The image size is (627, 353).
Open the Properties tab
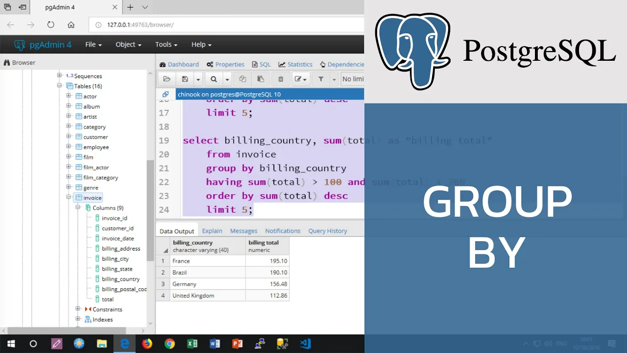click(x=225, y=64)
